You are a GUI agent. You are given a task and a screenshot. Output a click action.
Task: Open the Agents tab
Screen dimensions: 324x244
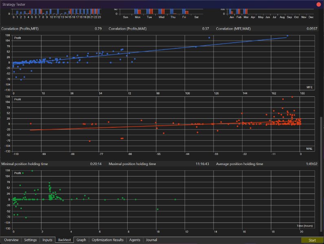pos(135,240)
